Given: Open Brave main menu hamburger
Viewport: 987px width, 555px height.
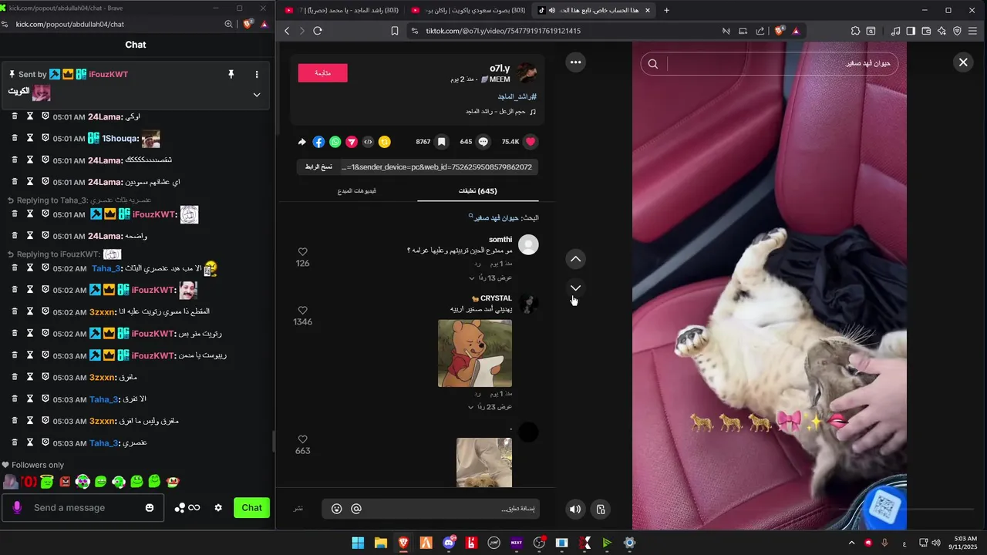Looking at the screenshot, I should pyautogui.click(x=973, y=31).
